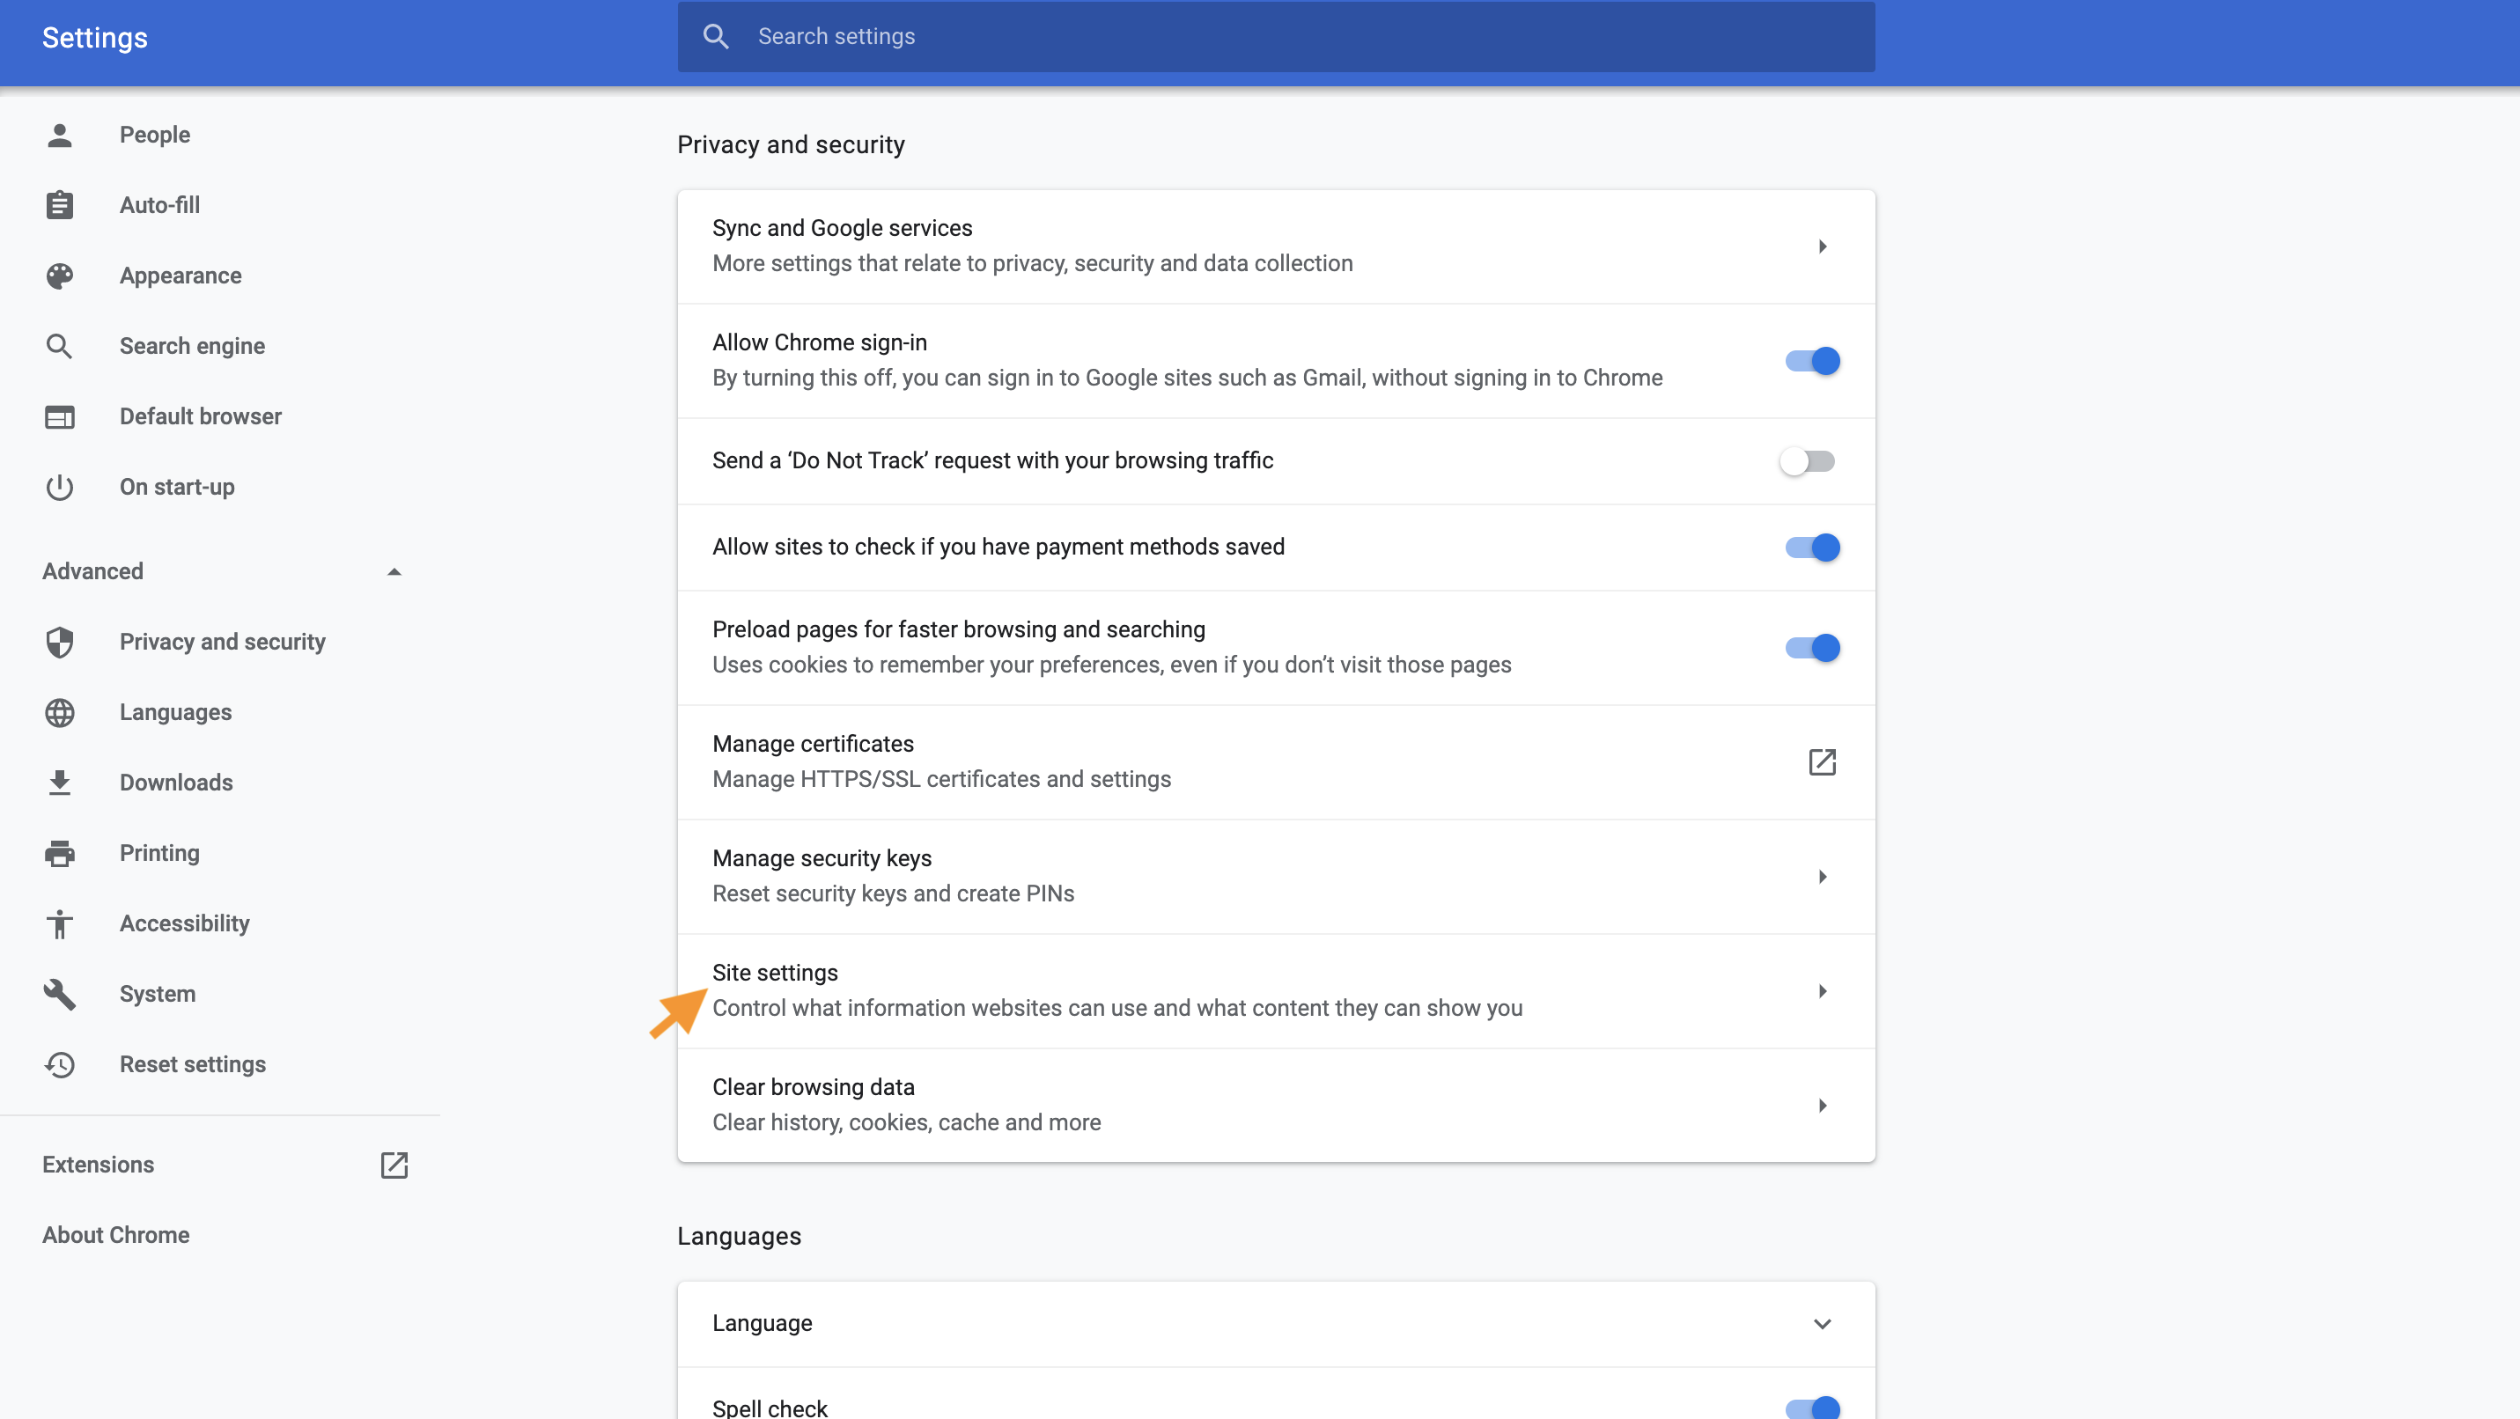
Task: Click the search magnifier icon in header
Action: pyautogui.click(x=716, y=36)
